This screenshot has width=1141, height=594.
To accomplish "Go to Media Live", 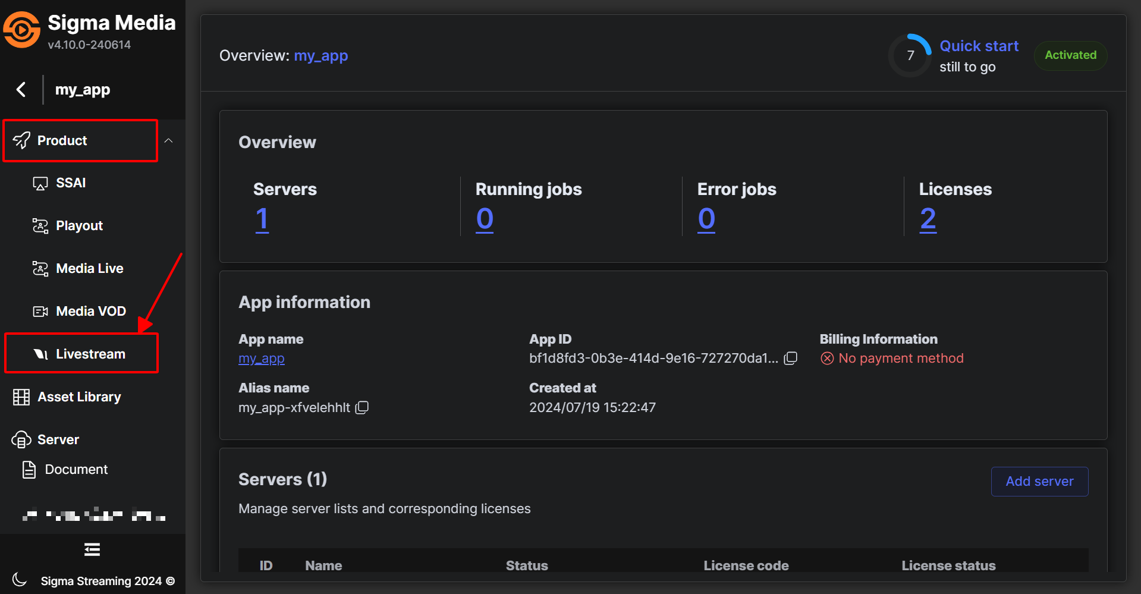I will pyautogui.click(x=89, y=269).
